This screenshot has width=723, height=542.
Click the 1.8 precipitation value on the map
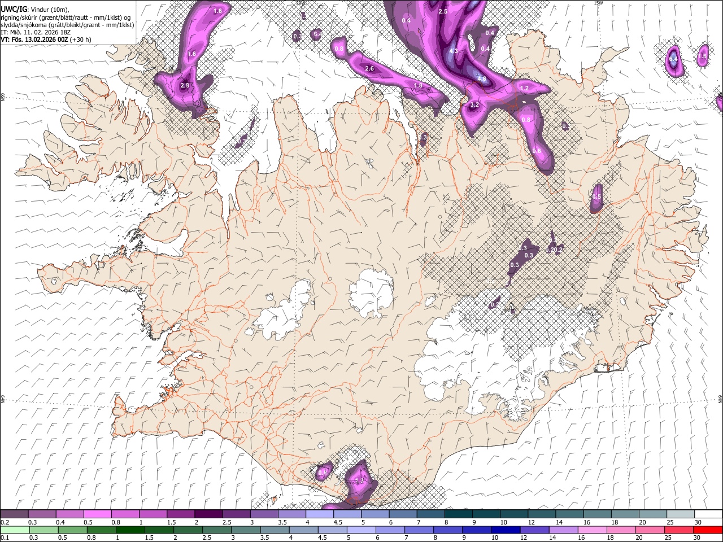[418, 86]
